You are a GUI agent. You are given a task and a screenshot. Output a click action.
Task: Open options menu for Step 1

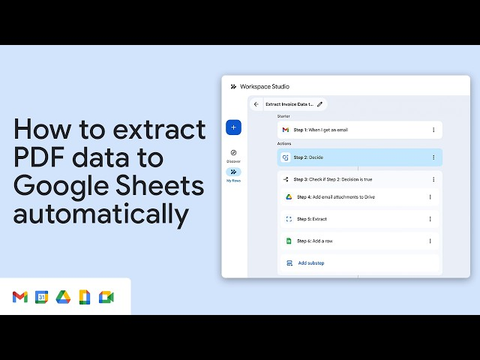433,130
